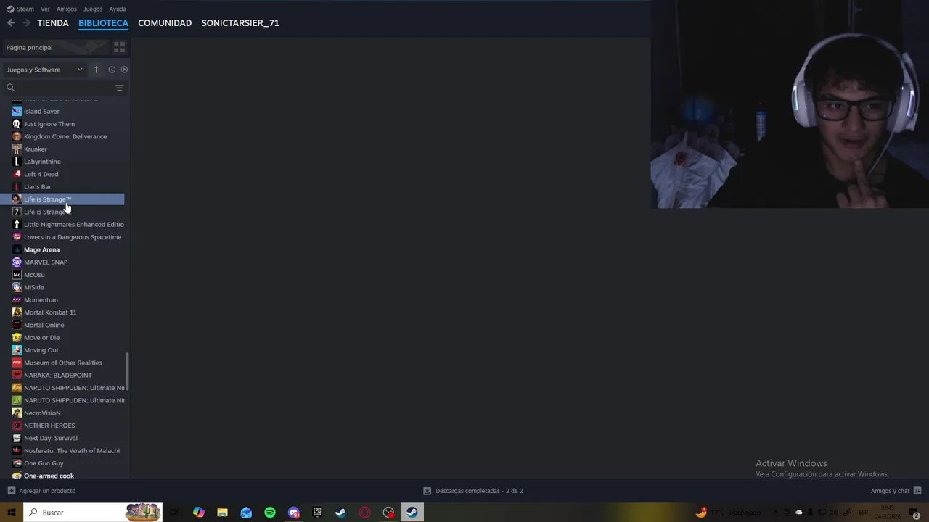Open the Steam menu
This screenshot has height=522, width=929.
click(20, 9)
